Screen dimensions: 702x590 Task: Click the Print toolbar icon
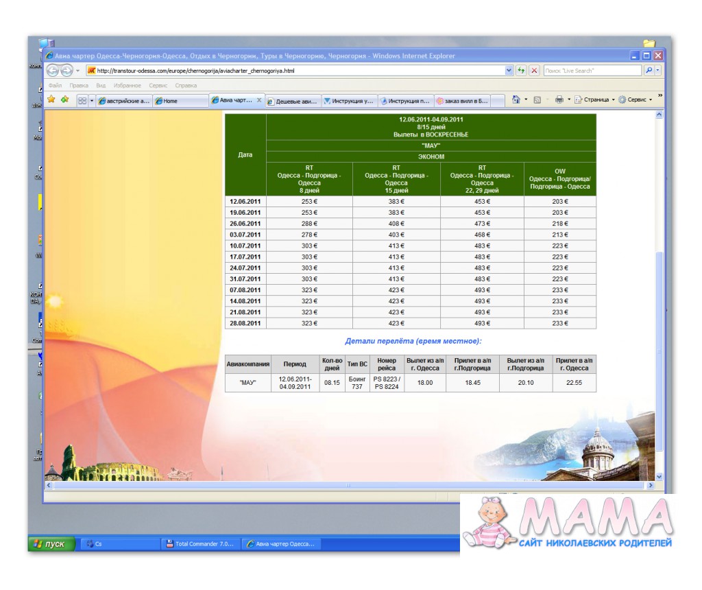click(x=559, y=99)
